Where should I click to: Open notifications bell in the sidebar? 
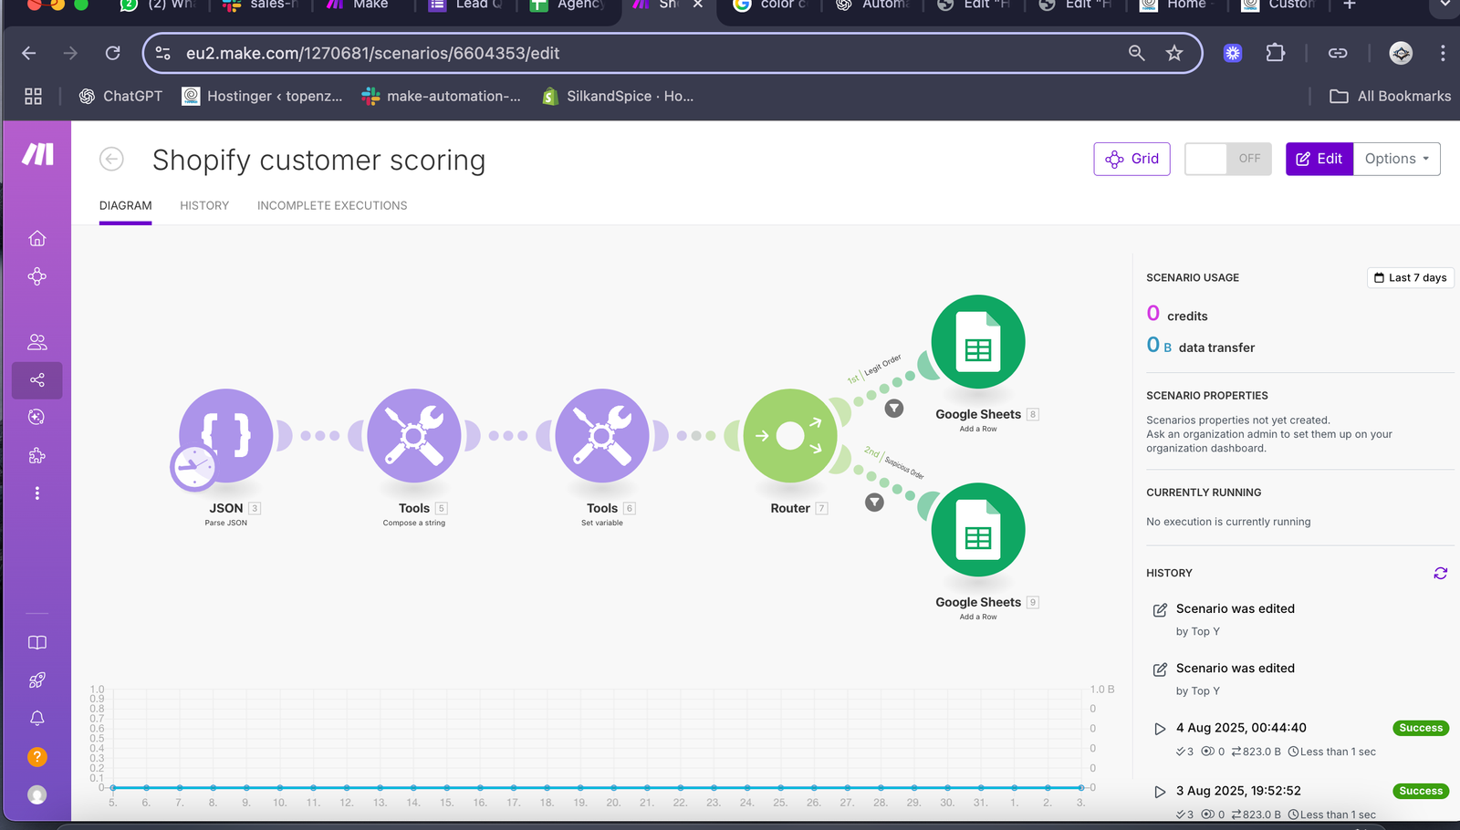(37, 719)
